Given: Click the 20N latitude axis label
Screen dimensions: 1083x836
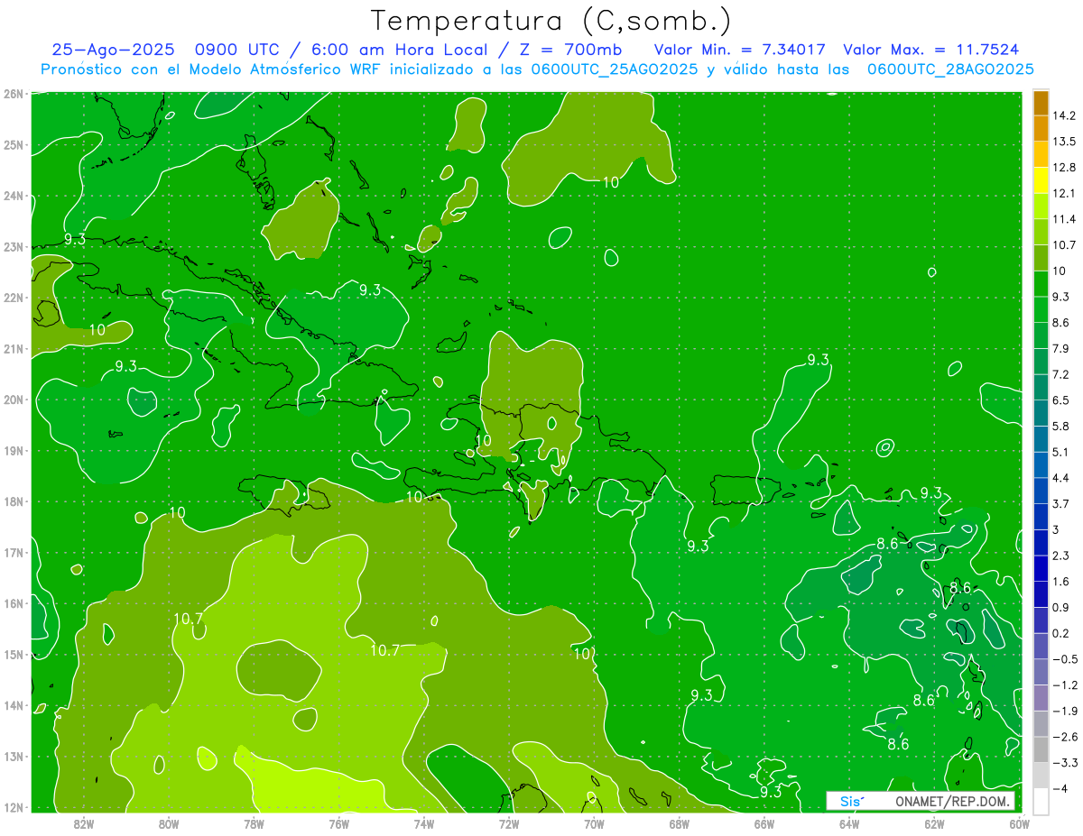Looking at the screenshot, I should point(14,400).
